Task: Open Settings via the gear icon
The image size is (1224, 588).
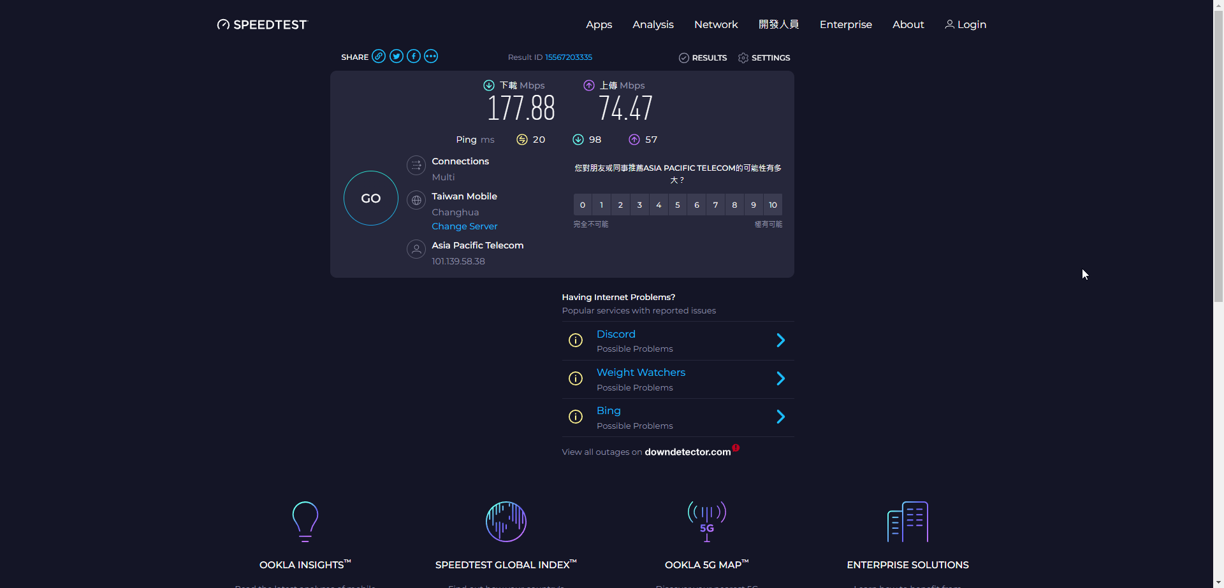Action: 743,57
